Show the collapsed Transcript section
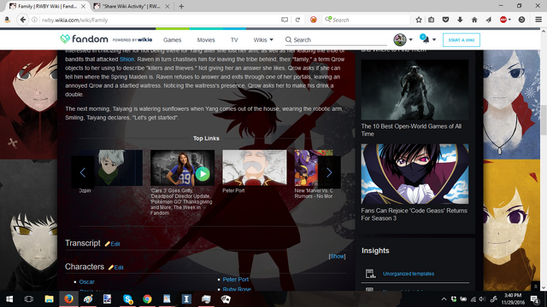Image resolution: width=547 pixels, height=307 pixels. 337,256
